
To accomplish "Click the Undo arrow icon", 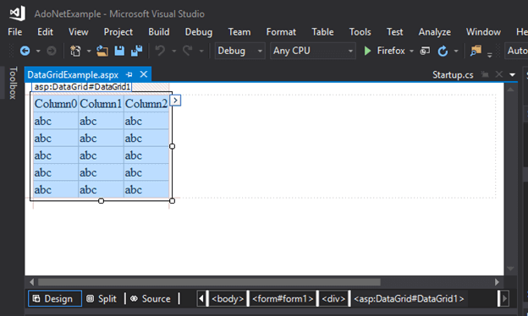I will [160, 51].
